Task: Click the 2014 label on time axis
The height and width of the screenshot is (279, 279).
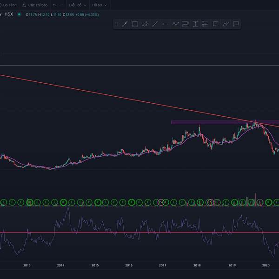Action: (x=60, y=266)
